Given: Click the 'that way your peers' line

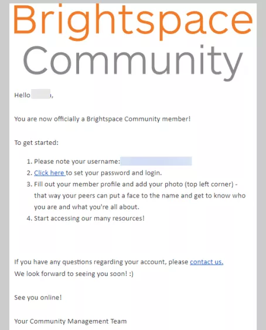Looking at the screenshot, I should pyautogui.click(x=139, y=196).
